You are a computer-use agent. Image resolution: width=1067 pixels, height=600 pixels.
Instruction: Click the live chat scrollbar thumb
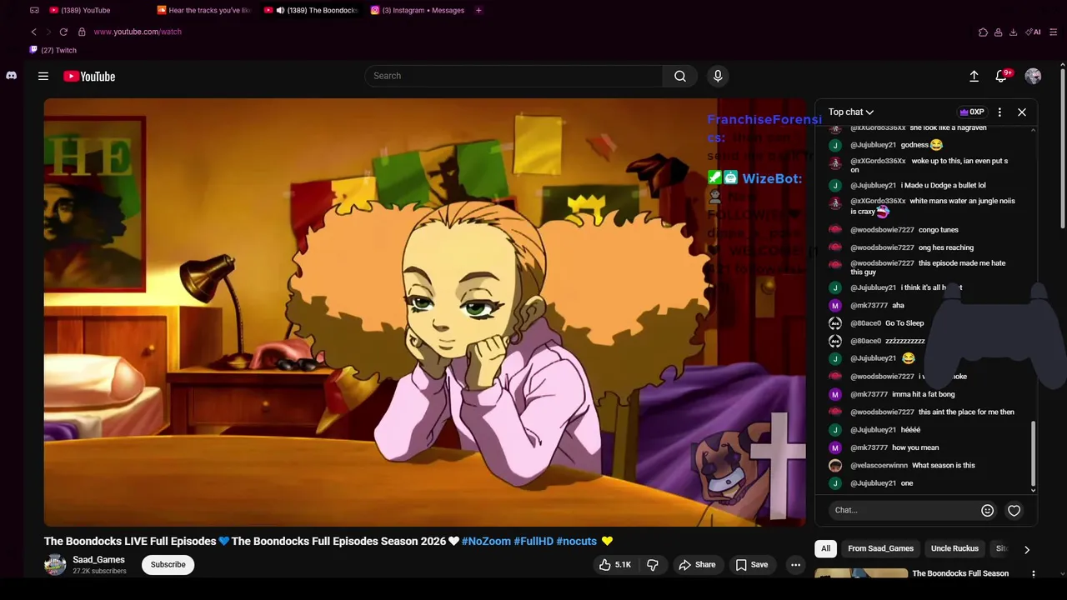(x=1034, y=453)
